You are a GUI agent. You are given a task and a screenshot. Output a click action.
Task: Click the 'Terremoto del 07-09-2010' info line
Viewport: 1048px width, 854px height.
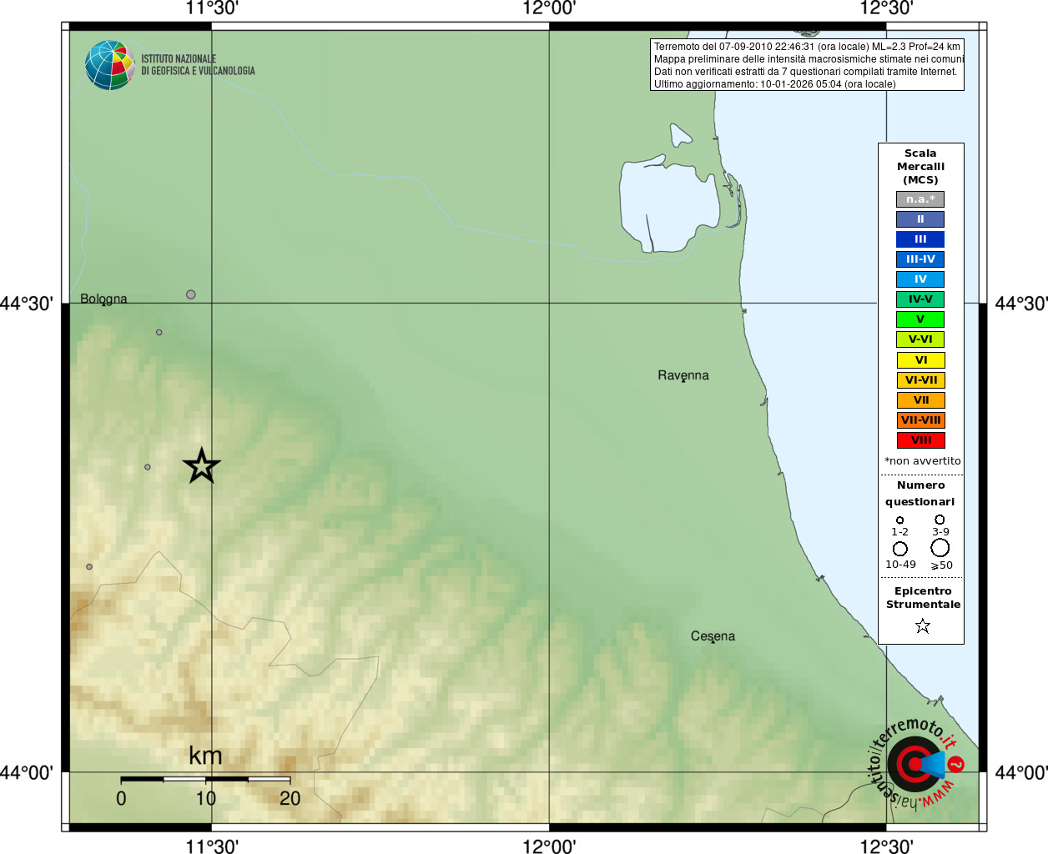coord(807,47)
